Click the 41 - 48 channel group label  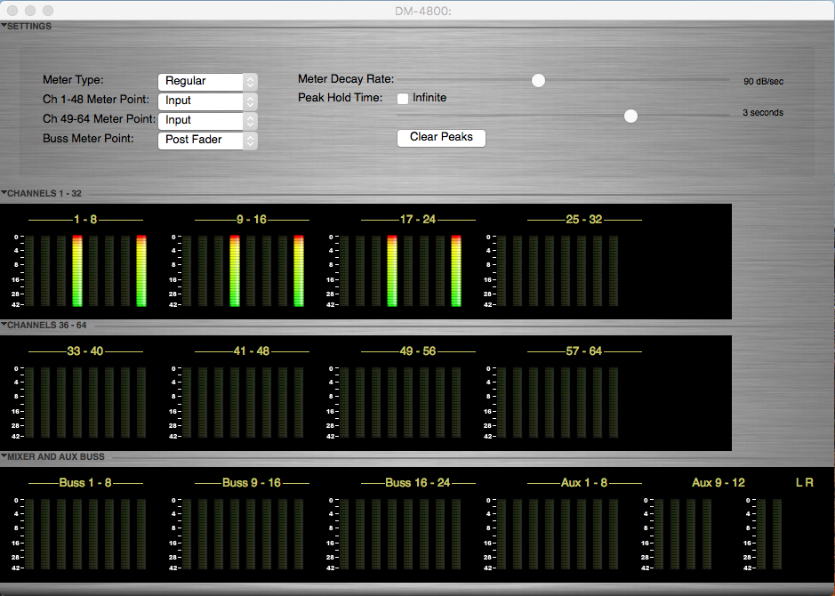pos(252,351)
